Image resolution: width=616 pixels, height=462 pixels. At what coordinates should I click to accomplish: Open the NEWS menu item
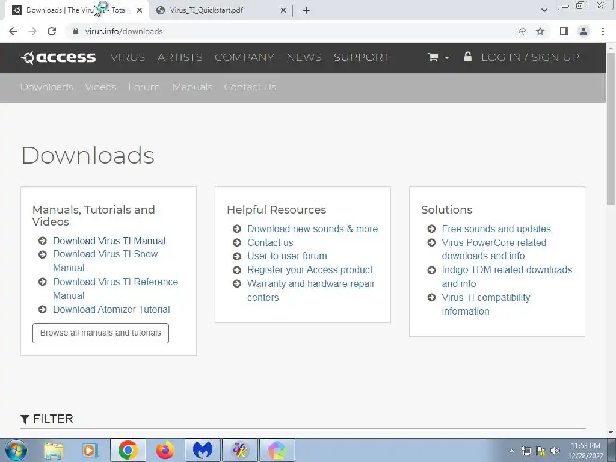[304, 57]
